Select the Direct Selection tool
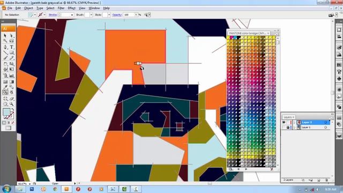The image size is (343, 193). pos(11,35)
